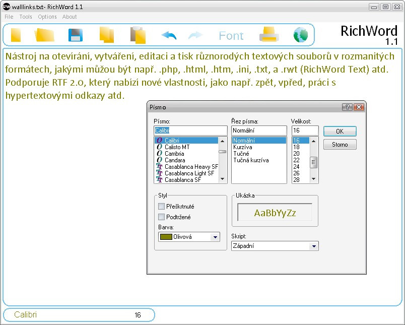This screenshot has width=405, height=325.
Task: Click the AaBbYyZz font preview sample
Action: pos(275,213)
